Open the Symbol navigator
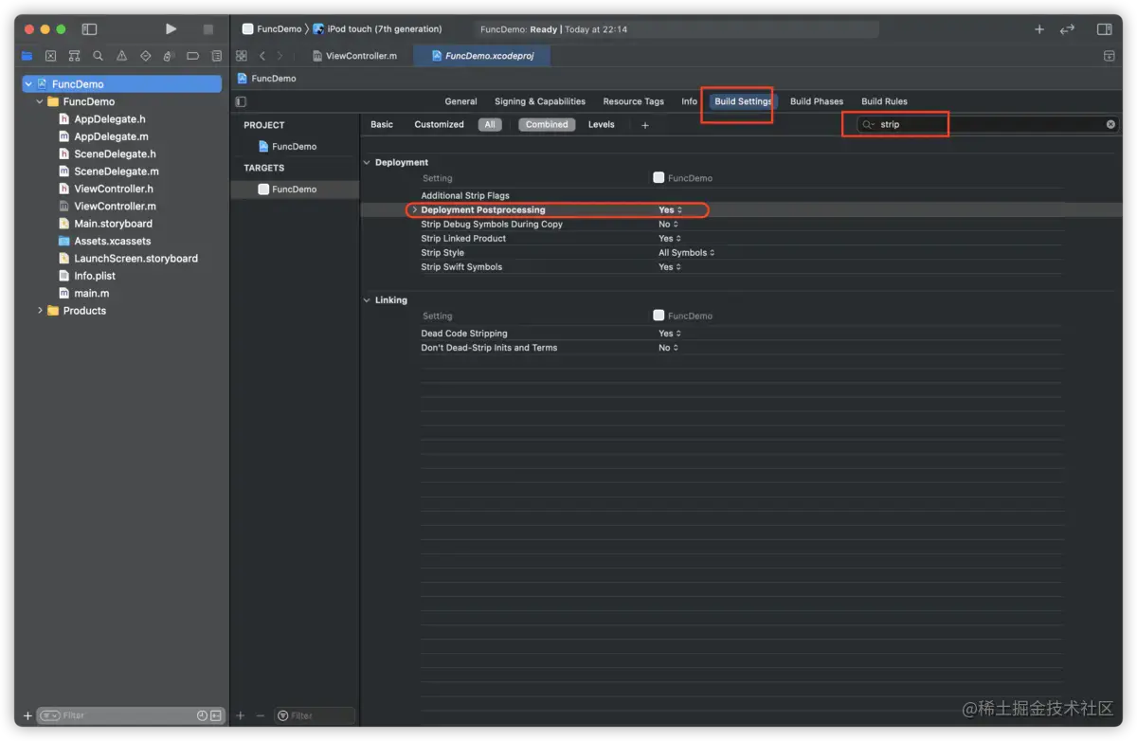Image resolution: width=1137 pixels, height=741 pixels. 74,56
